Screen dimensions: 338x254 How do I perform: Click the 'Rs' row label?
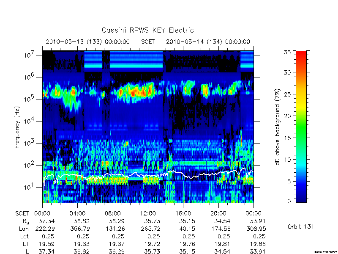(26, 221)
